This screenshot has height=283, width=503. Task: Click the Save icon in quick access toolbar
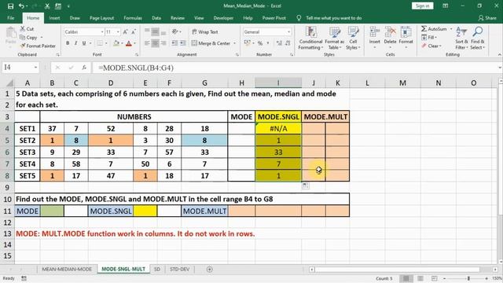click(x=10, y=6)
